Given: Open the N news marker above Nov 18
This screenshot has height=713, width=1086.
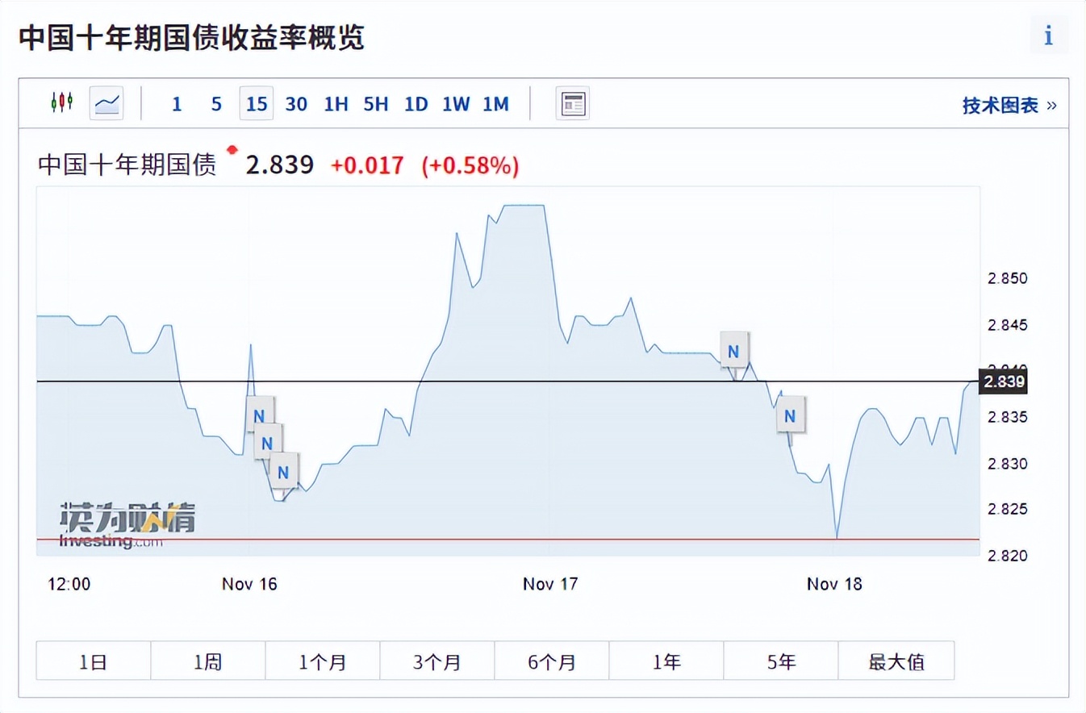Looking at the screenshot, I should [x=733, y=351].
